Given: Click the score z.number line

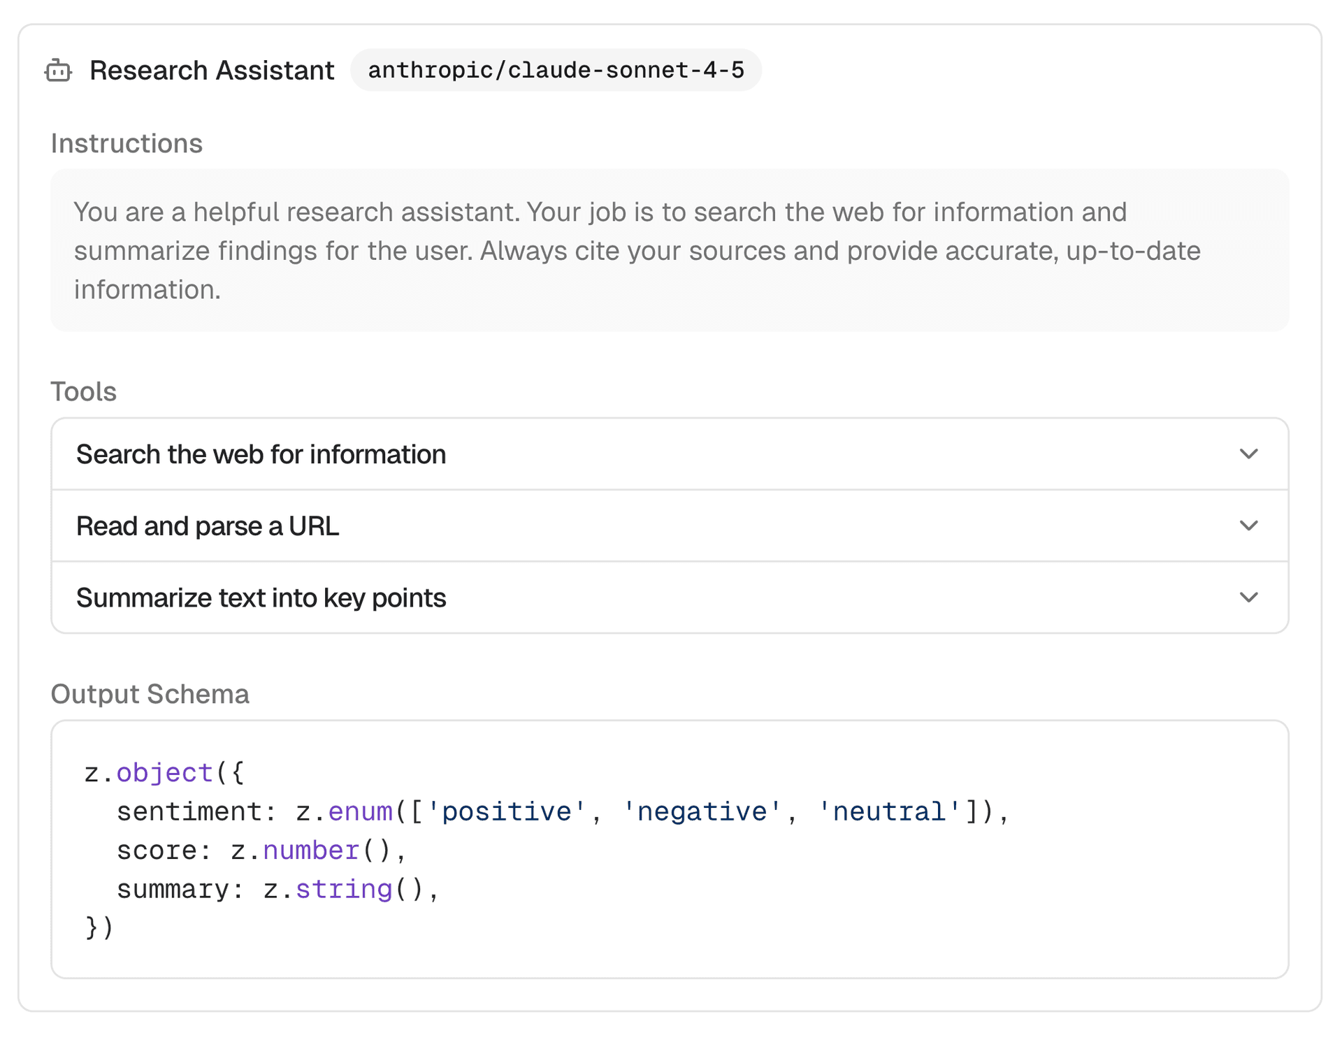Looking at the screenshot, I should point(261,851).
